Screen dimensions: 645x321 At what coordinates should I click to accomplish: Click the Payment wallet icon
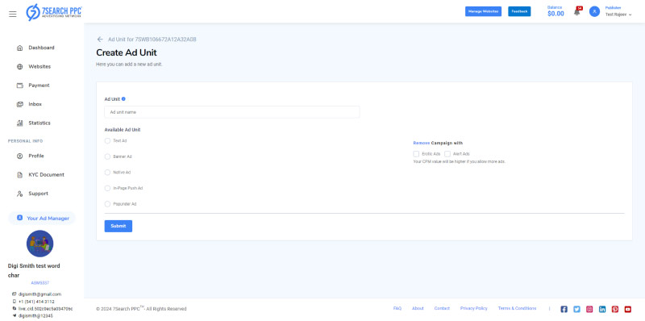click(x=19, y=85)
